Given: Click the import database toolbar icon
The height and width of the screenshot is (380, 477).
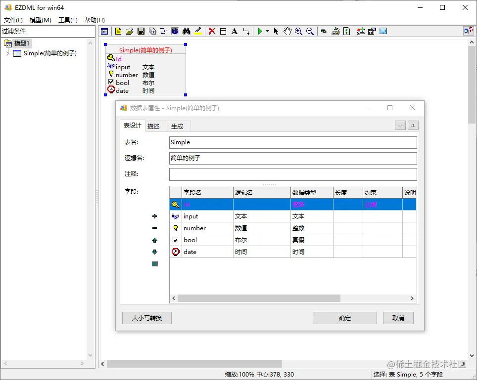Looking at the screenshot, I should tap(335, 31).
